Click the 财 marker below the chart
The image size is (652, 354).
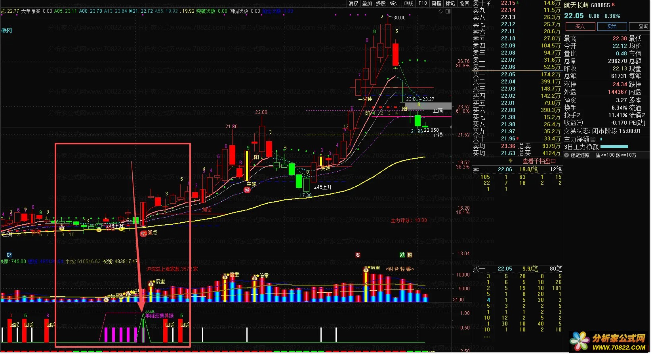coord(9,255)
